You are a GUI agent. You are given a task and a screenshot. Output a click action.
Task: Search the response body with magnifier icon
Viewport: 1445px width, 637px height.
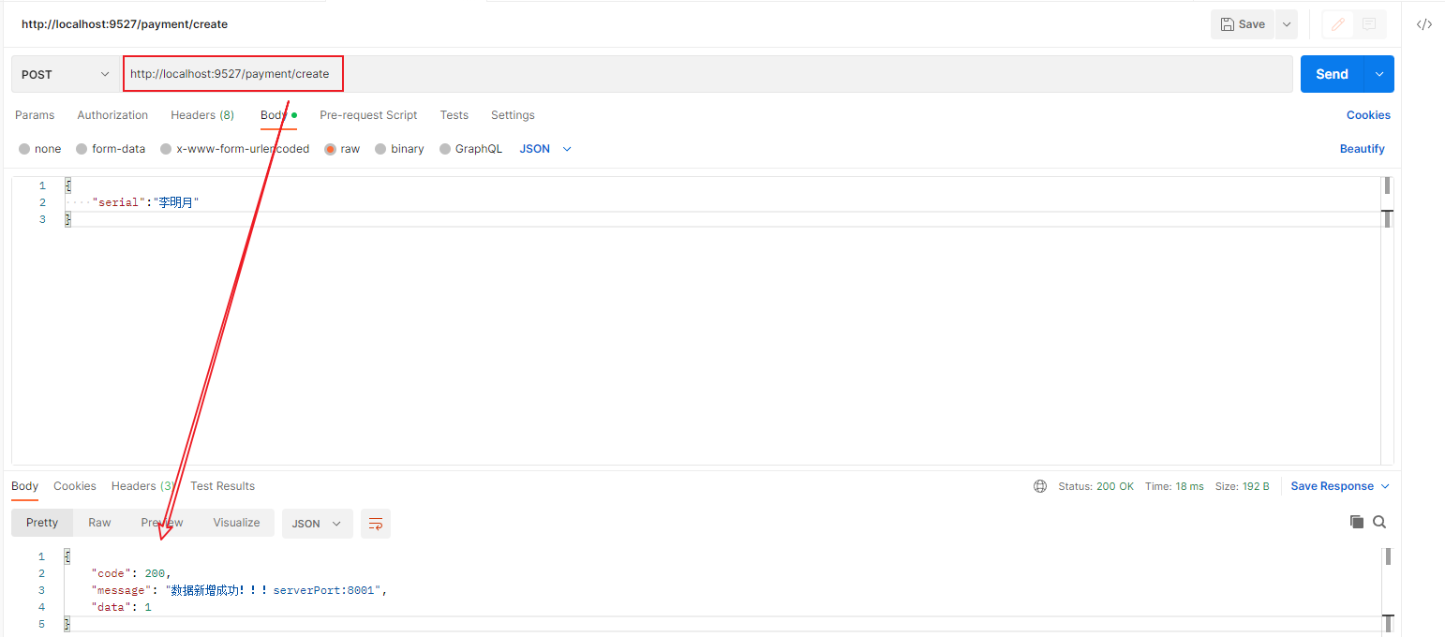(x=1379, y=522)
